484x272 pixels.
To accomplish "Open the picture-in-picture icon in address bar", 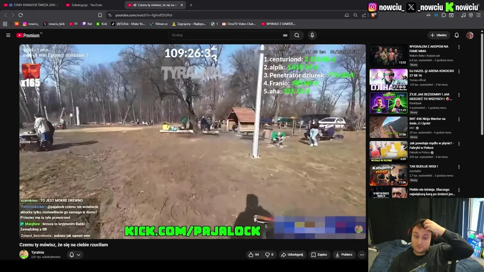I will 347,15.
